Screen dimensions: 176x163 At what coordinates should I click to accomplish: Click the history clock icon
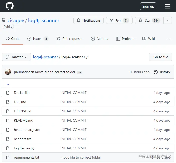[x=156, y=72]
